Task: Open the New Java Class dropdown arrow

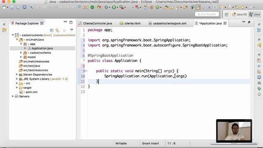Action: (x=161, y=7)
